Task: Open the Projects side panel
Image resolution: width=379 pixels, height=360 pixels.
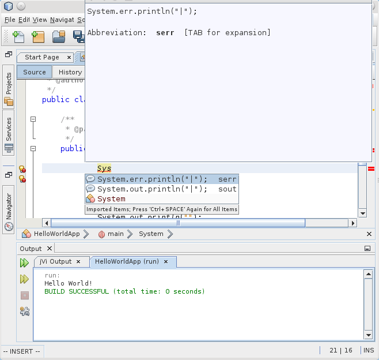Action: 9,87
